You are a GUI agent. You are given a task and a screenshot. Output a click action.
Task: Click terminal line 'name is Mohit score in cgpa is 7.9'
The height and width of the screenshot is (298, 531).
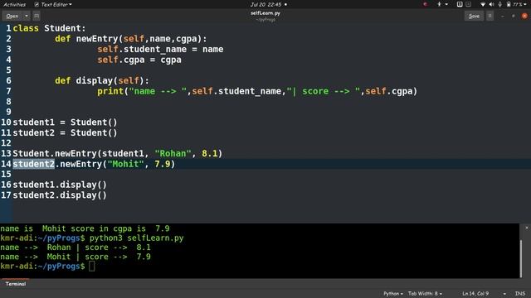click(x=85, y=228)
